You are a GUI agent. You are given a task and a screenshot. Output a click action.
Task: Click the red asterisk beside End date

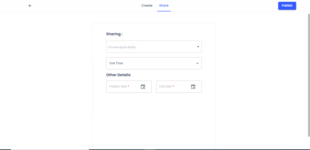click(x=173, y=86)
